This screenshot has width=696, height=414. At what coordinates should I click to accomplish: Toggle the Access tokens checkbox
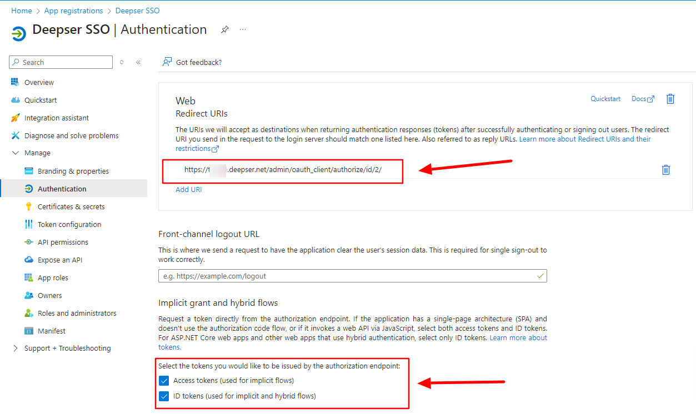164,381
